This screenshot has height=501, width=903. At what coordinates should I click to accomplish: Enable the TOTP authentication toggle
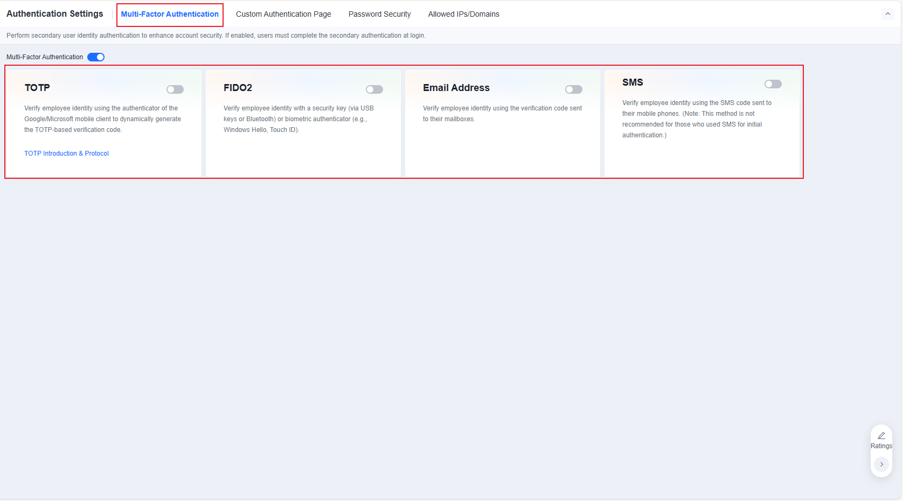point(175,89)
